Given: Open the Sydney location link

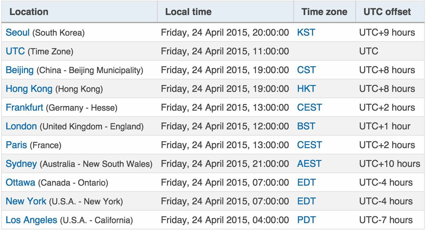Looking at the screenshot, I should coord(21,164).
